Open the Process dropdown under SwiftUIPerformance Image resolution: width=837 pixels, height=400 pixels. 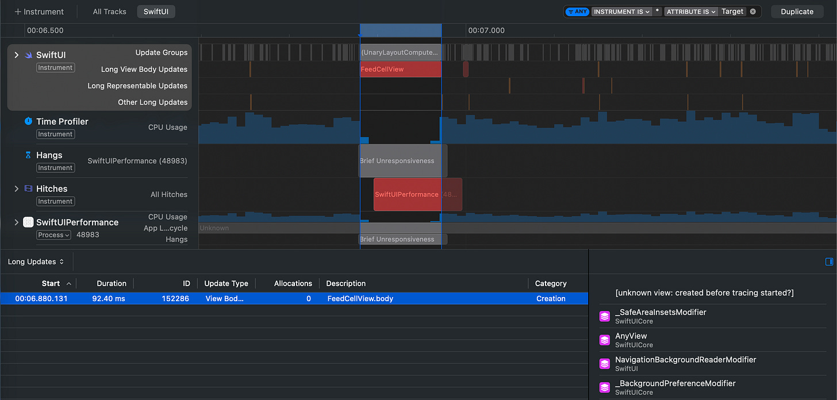click(54, 235)
